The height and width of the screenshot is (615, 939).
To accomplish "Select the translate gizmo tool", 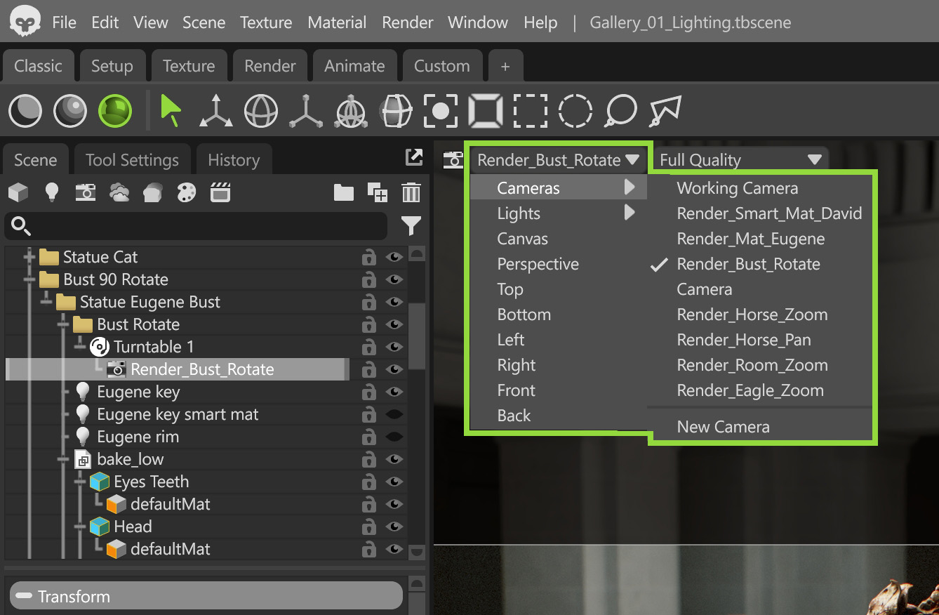I will (x=215, y=111).
